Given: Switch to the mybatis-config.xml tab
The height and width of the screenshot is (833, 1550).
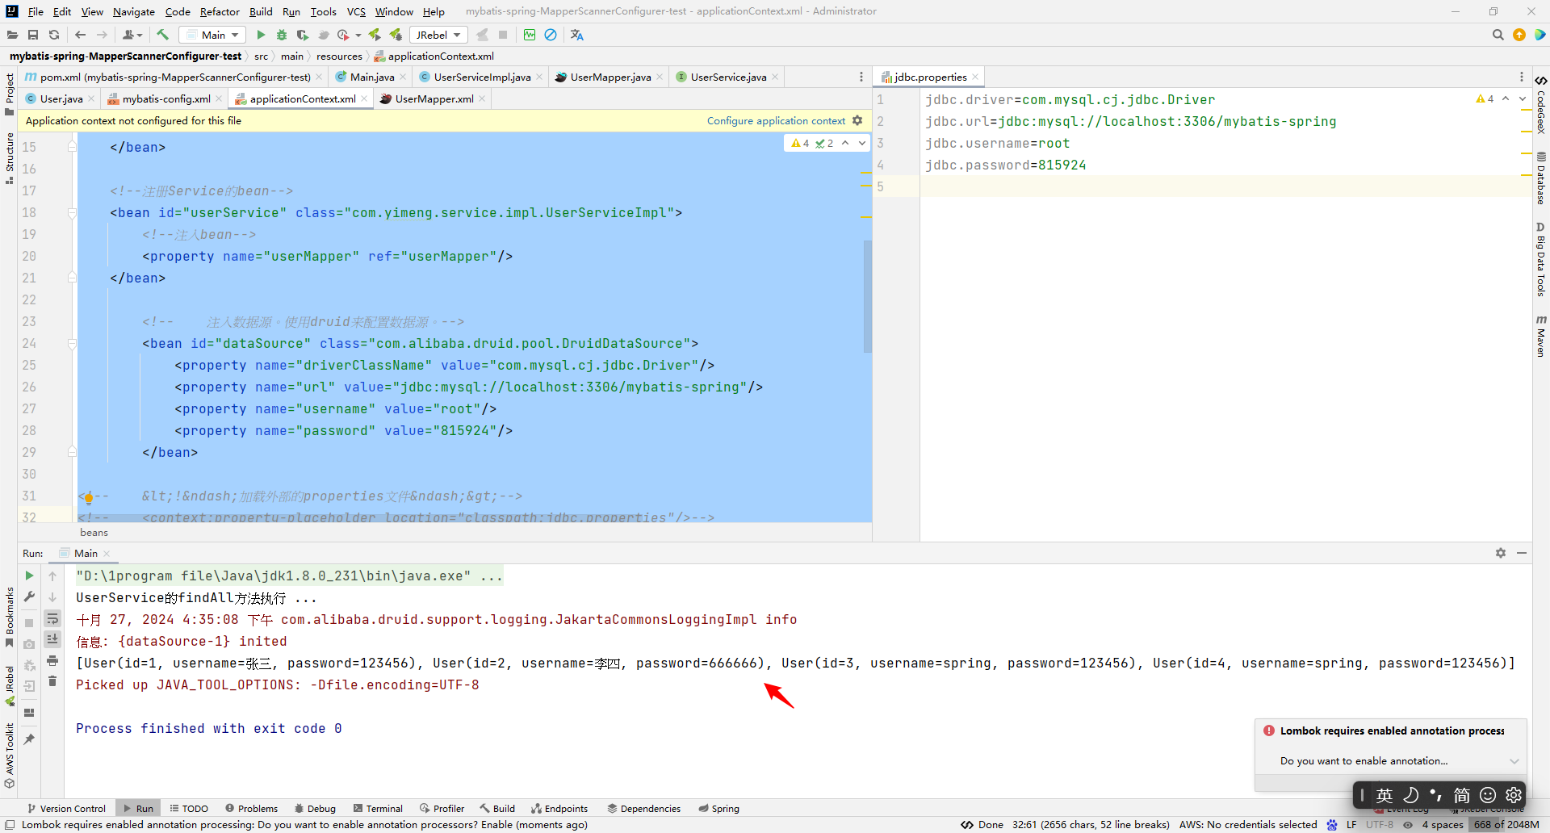Looking at the screenshot, I should [165, 98].
